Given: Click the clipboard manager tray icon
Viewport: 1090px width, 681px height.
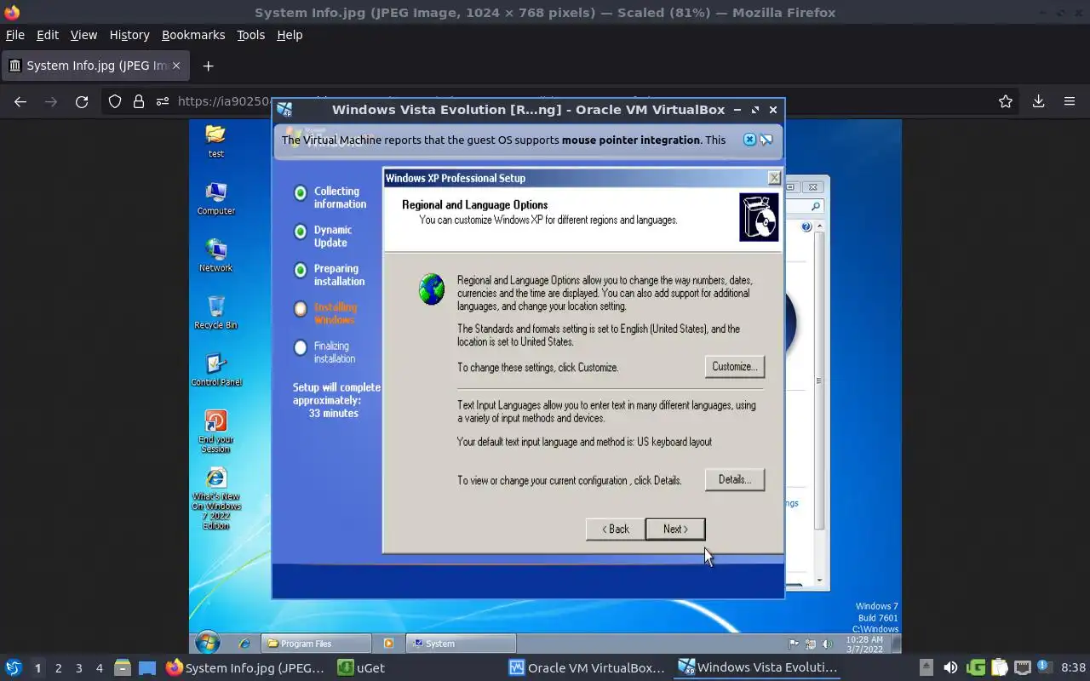Looking at the screenshot, I should 999,668.
